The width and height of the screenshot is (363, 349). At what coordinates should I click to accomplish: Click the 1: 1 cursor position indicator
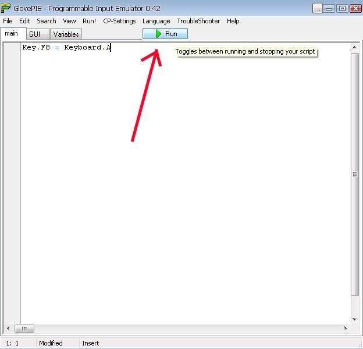[12, 343]
